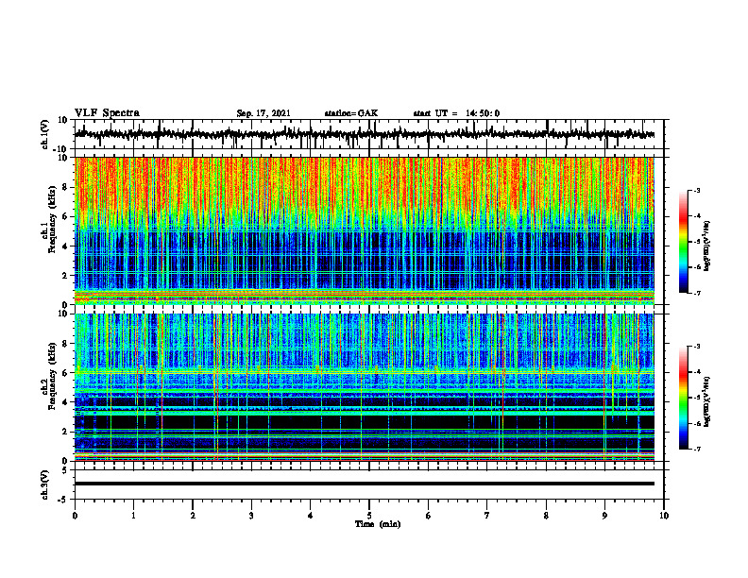Viewport: 748px width, 578px height.
Task: Click the "-7" label on lower color scale
Action: tap(696, 450)
